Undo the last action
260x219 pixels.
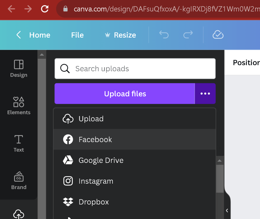[164, 35]
